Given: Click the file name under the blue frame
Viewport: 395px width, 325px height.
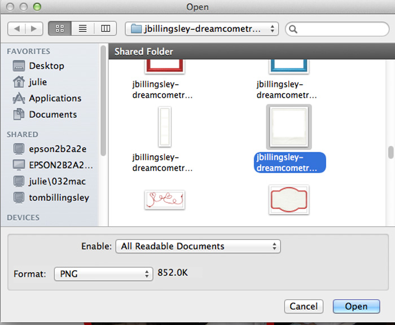Looking at the screenshot, I should click(287, 90).
